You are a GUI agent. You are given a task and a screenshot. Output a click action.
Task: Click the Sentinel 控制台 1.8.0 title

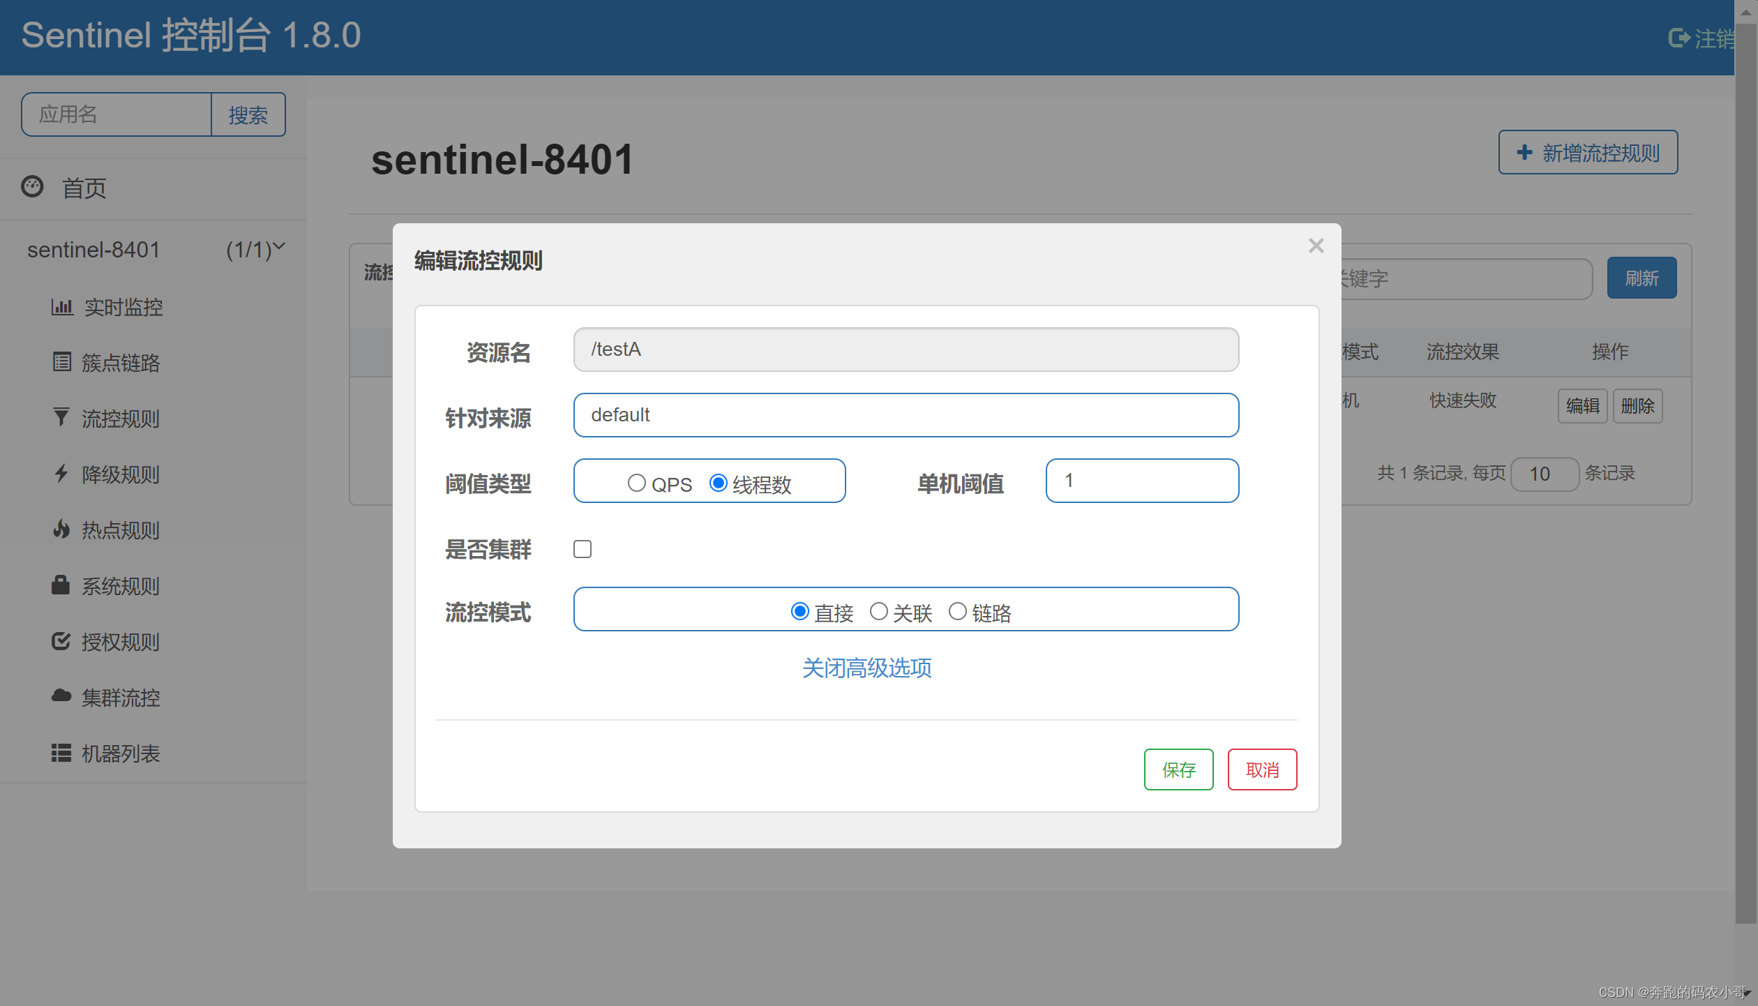pos(191,35)
